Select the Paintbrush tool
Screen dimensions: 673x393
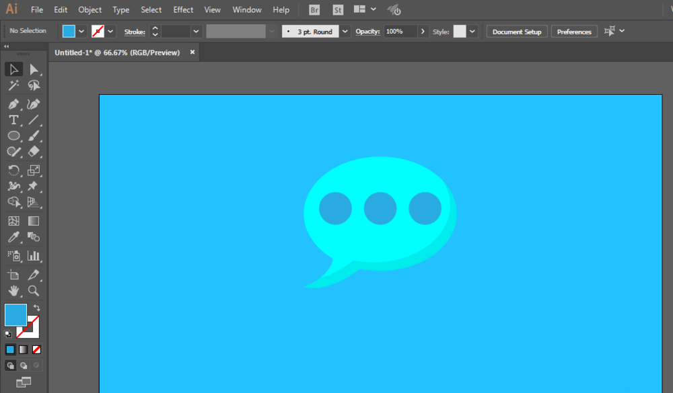click(x=34, y=136)
